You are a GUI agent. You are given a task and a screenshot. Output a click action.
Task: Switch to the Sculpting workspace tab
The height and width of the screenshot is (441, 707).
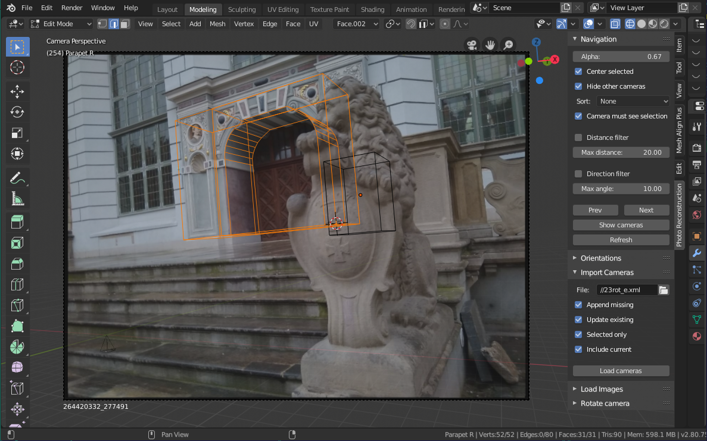(242, 10)
